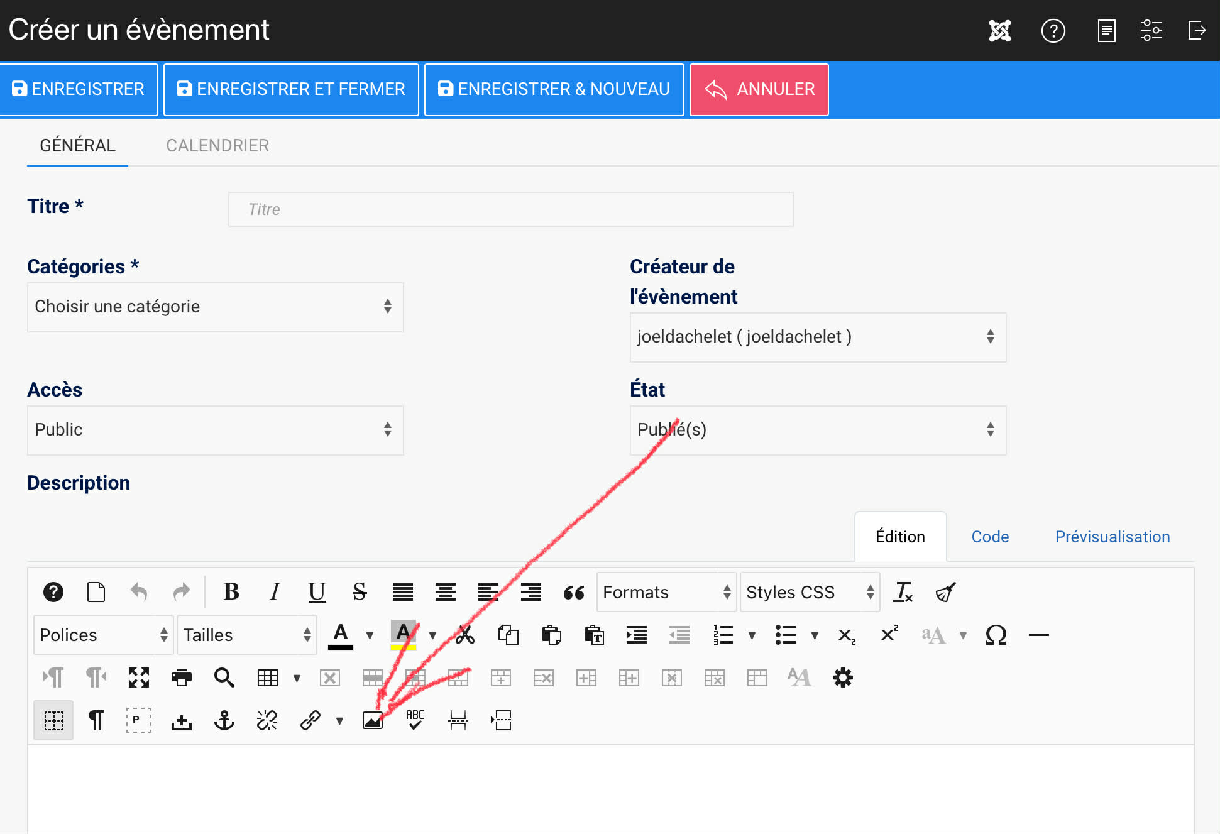Click the spellcheck ABC icon
The image size is (1220, 834).
pos(415,720)
